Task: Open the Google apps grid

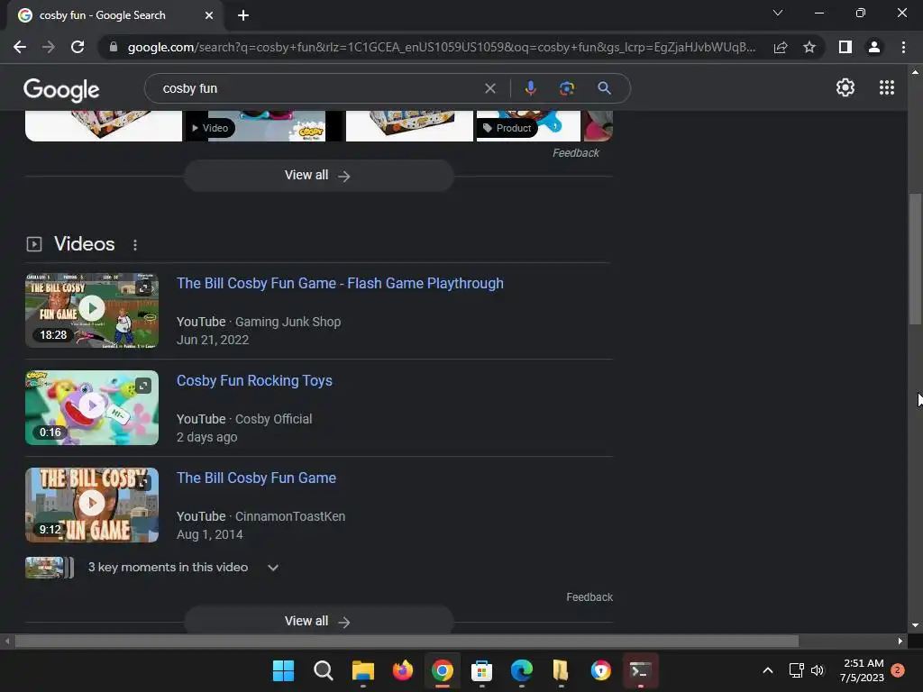Action: coord(887,87)
